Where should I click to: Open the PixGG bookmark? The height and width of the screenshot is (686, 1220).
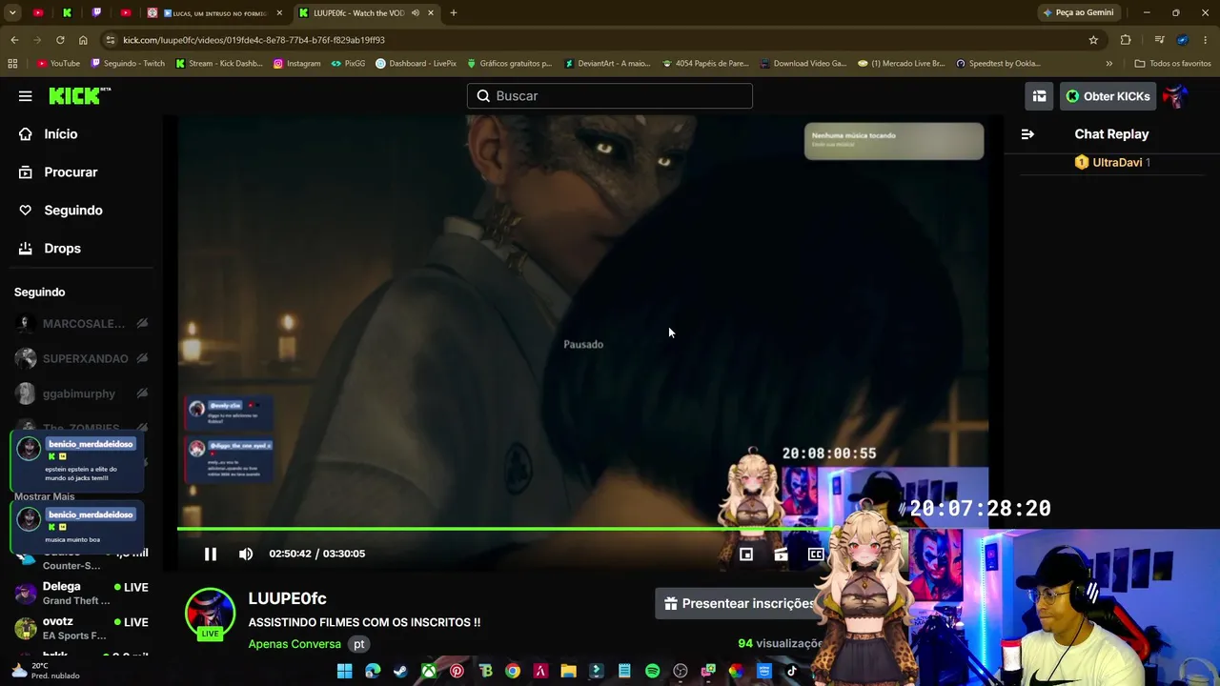pyautogui.click(x=348, y=64)
